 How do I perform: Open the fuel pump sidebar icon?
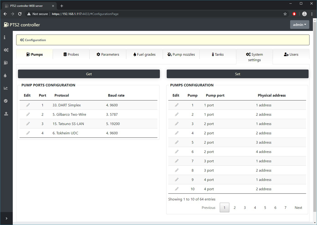coord(6,63)
